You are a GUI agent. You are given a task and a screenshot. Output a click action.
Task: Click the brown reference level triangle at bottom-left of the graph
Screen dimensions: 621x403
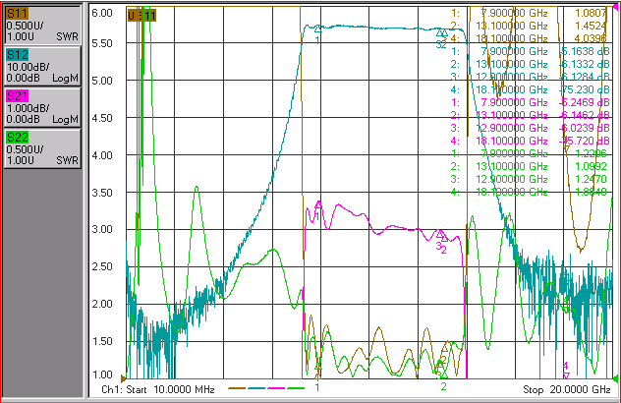123,378
